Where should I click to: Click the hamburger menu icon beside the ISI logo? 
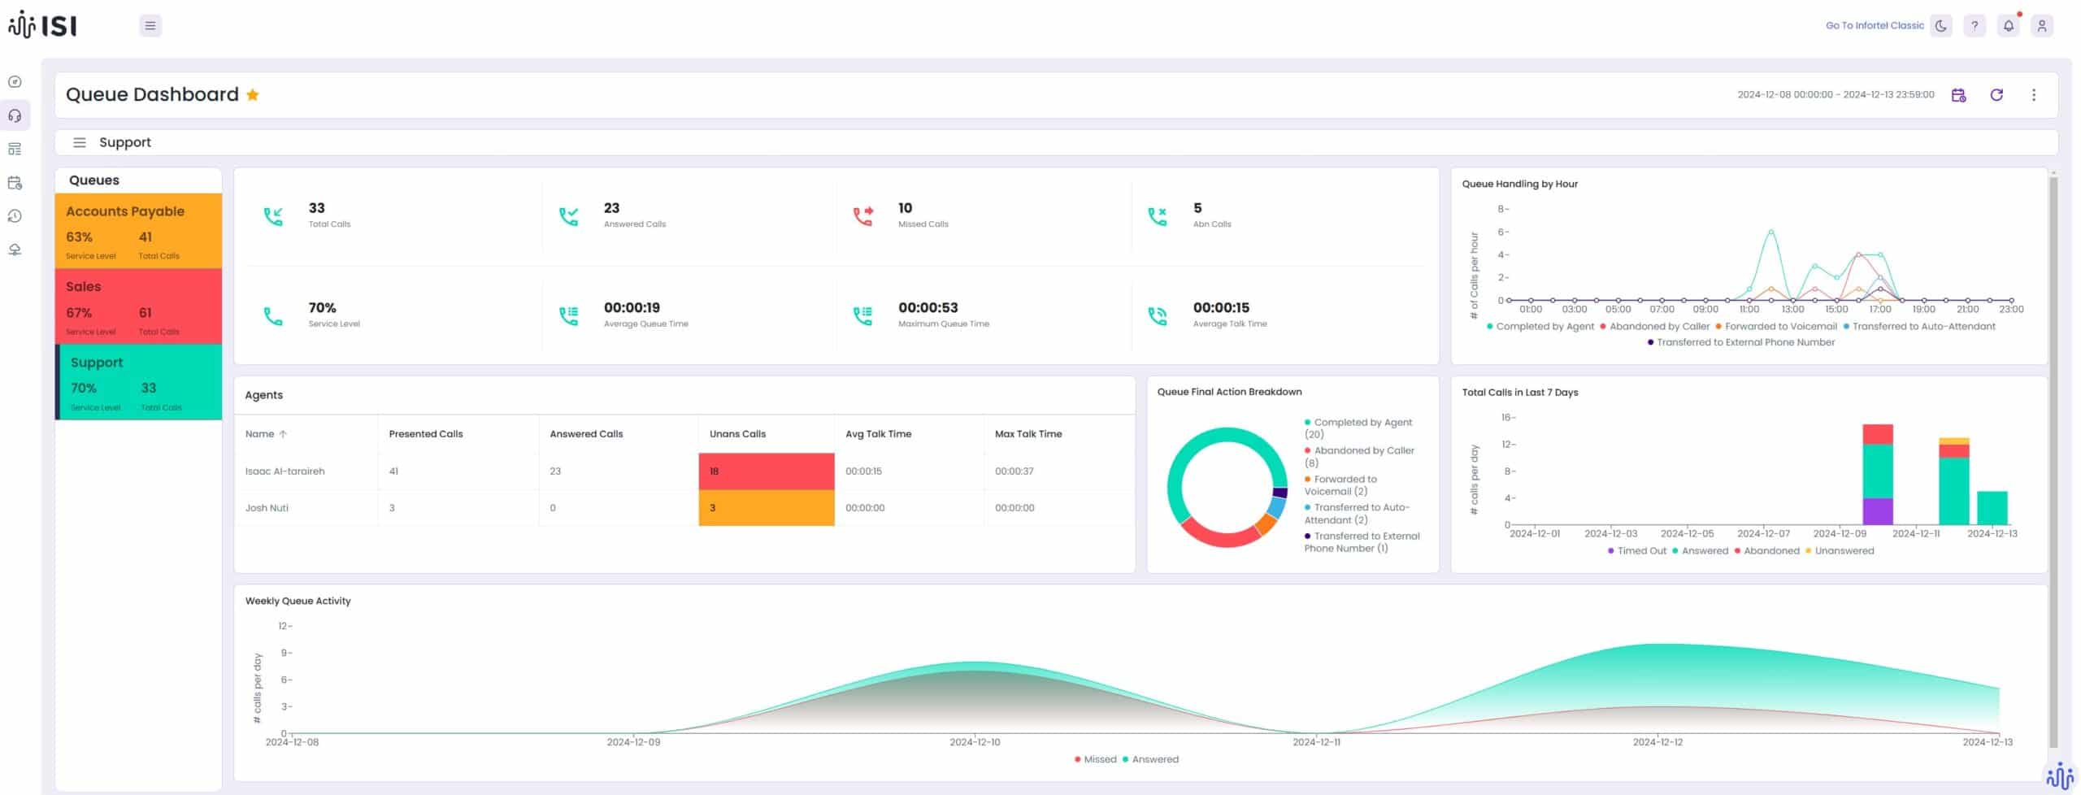point(150,26)
